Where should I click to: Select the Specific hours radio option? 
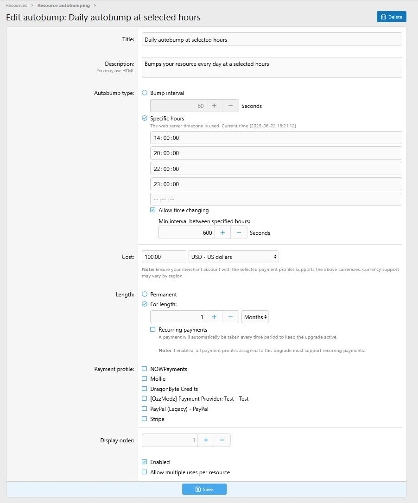tap(145, 119)
